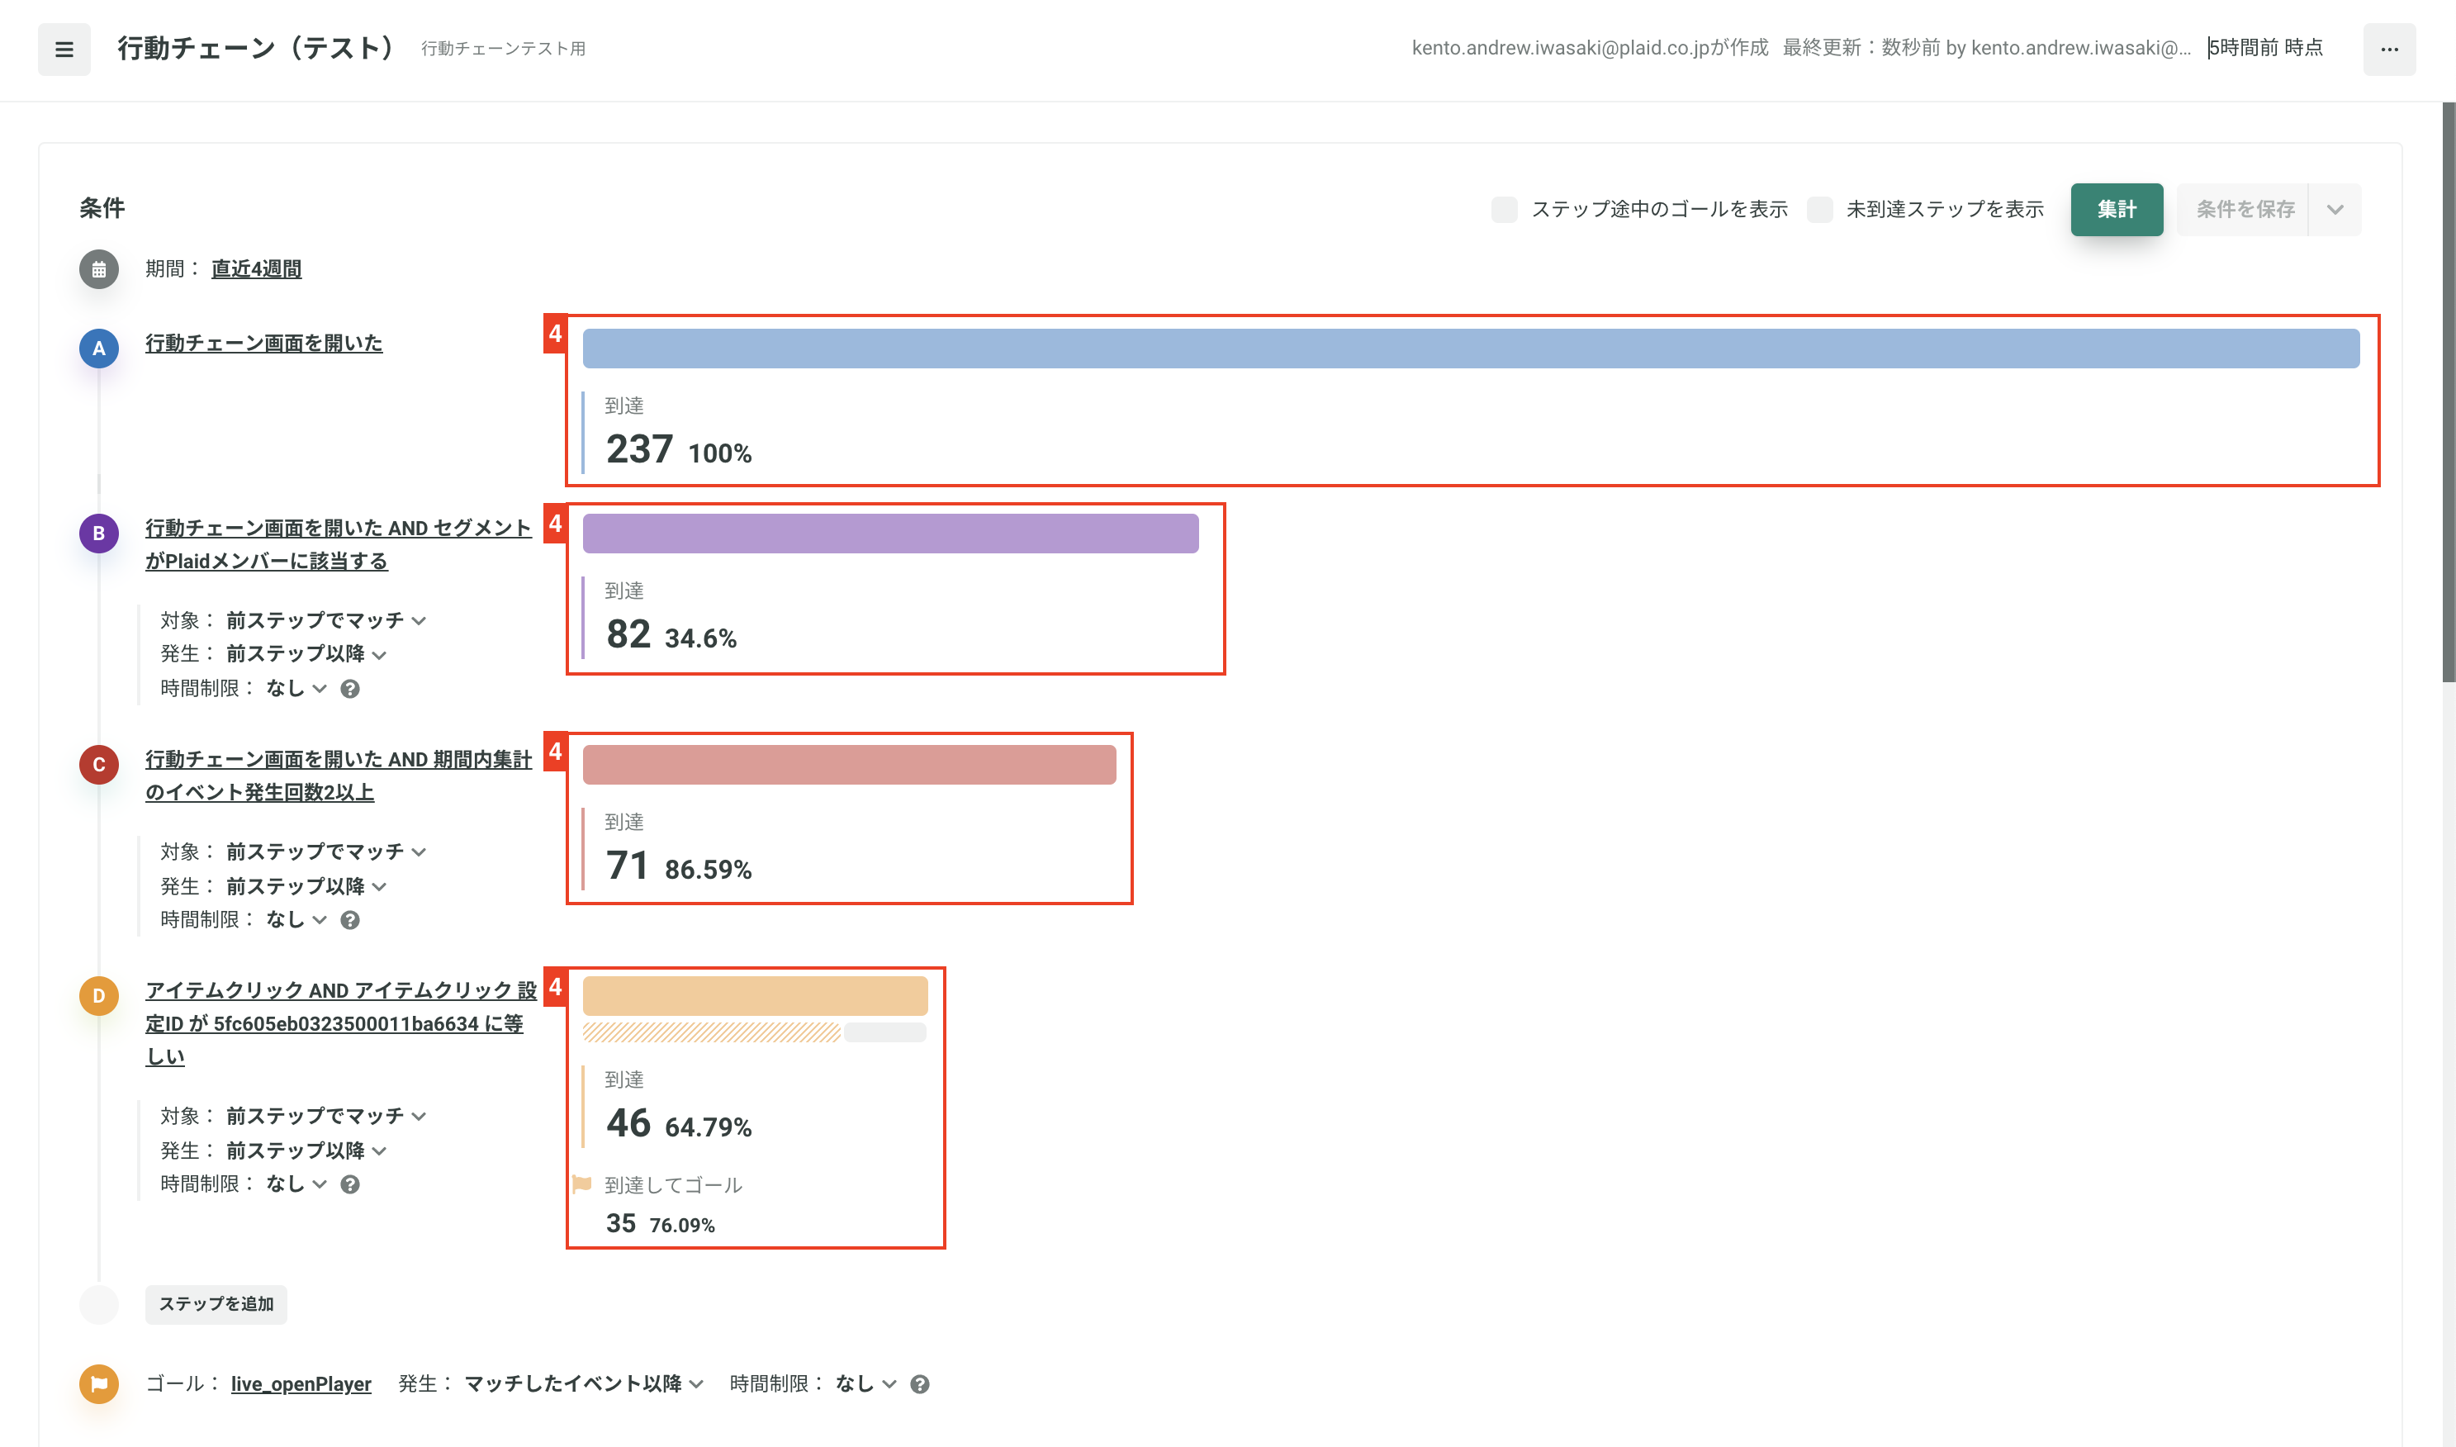Select step D circle badge
Viewport: 2456px width, 1447px height.
pos(98,995)
